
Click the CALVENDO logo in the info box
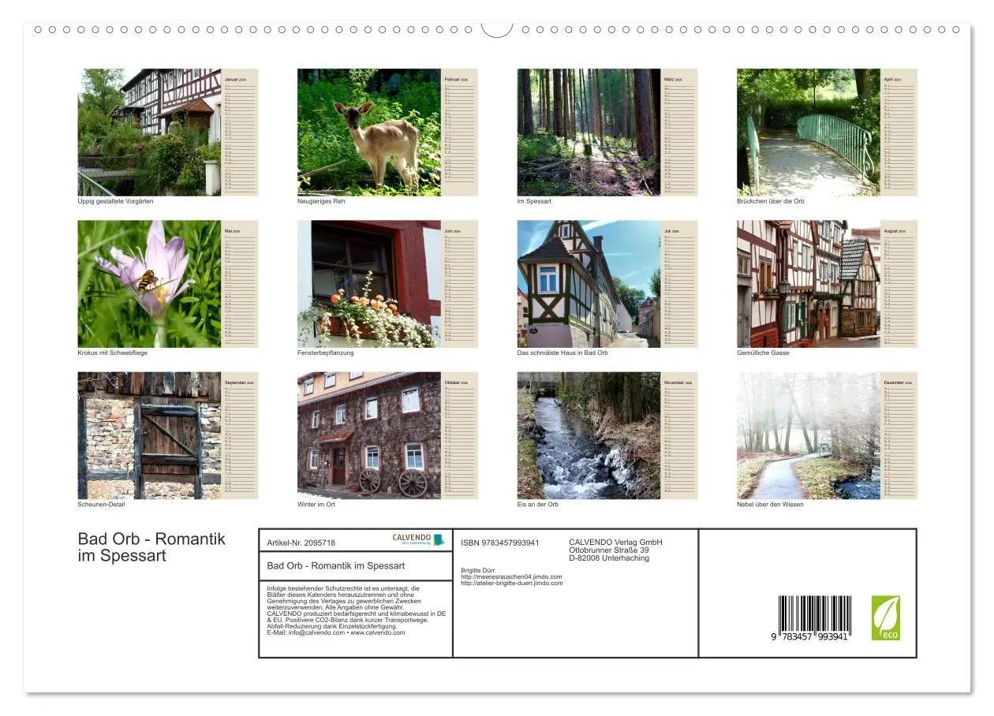[419, 539]
